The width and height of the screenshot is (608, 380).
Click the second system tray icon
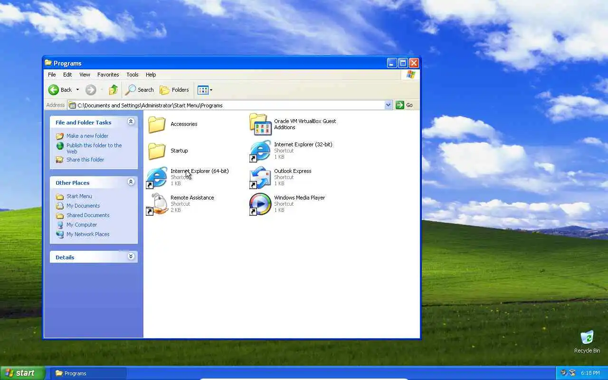point(572,373)
